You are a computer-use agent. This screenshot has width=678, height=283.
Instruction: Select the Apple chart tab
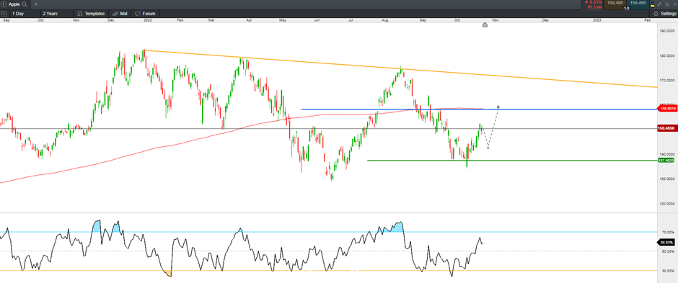(x=14, y=4)
